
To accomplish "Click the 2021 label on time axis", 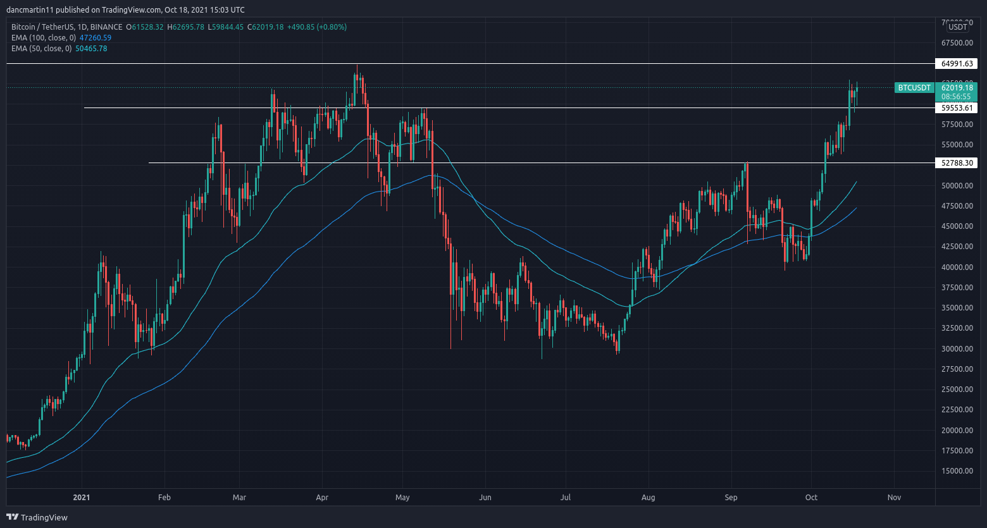I will click(x=82, y=498).
